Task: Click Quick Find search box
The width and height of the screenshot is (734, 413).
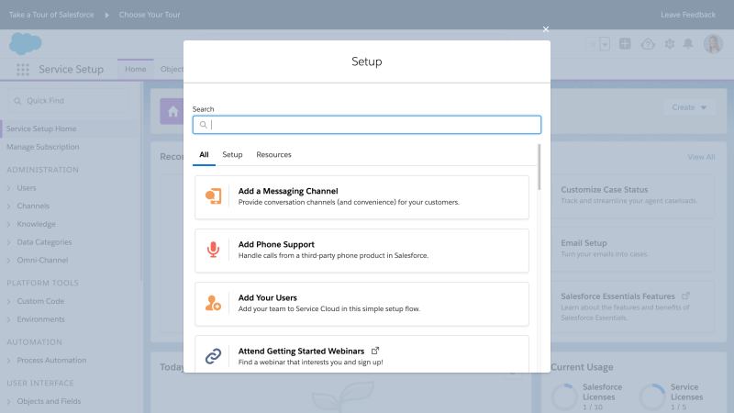Action: (68, 101)
